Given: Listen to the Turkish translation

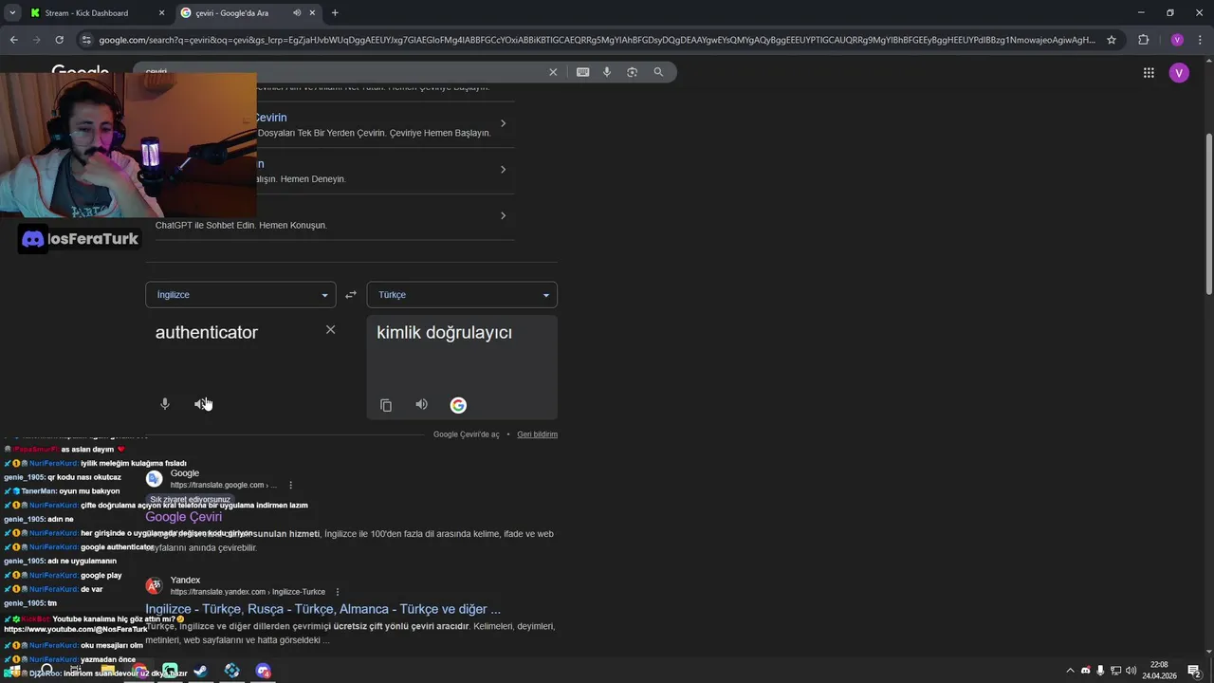Looking at the screenshot, I should [x=422, y=405].
